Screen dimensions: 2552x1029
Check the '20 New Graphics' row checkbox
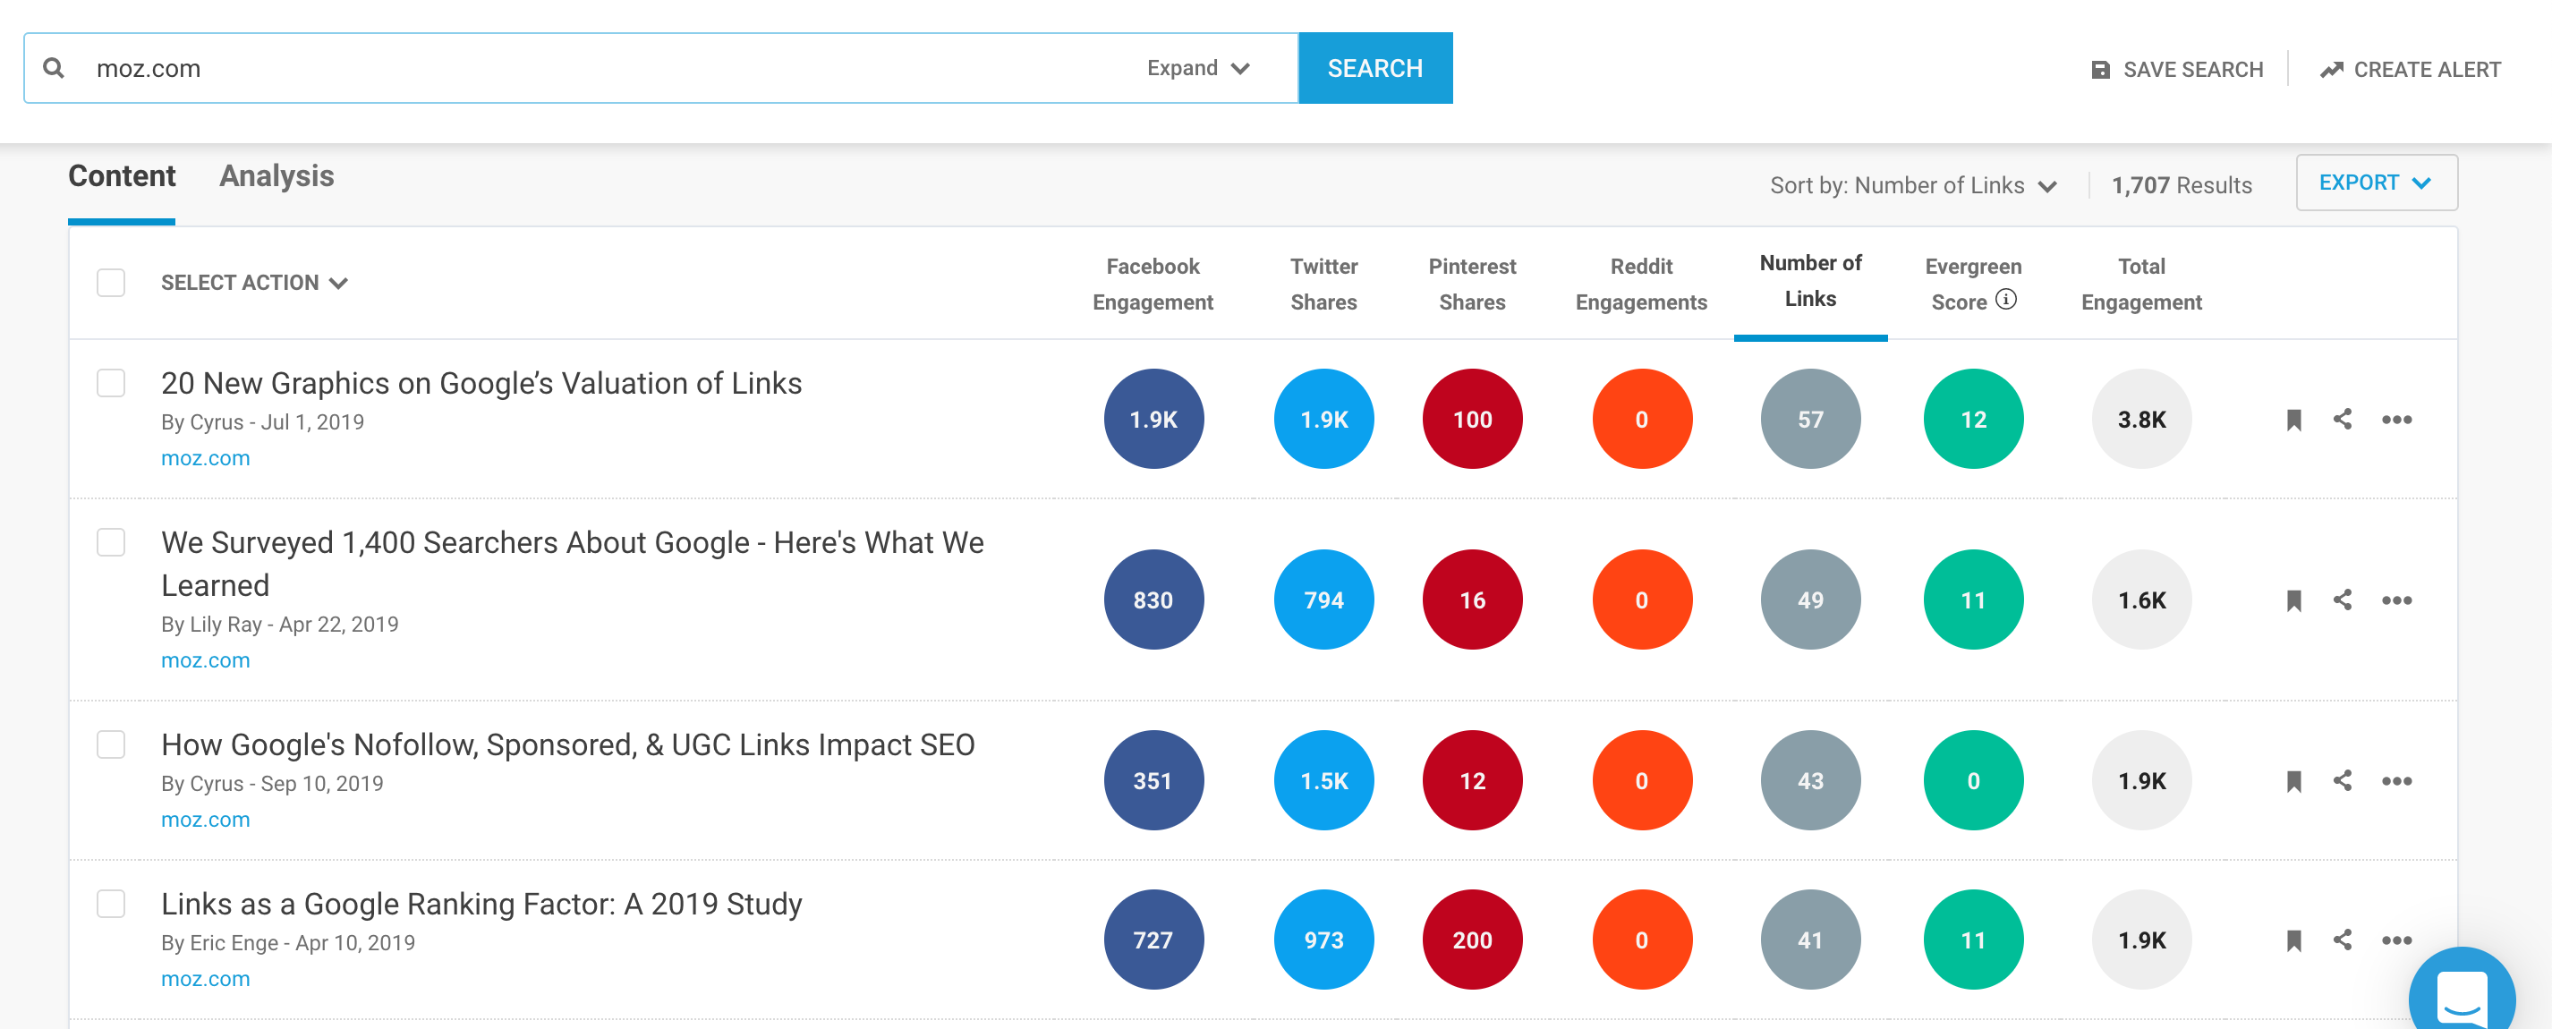(111, 383)
